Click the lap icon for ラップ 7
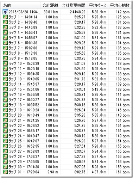The width and height of the screenshot is (133, 178). [5, 48]
